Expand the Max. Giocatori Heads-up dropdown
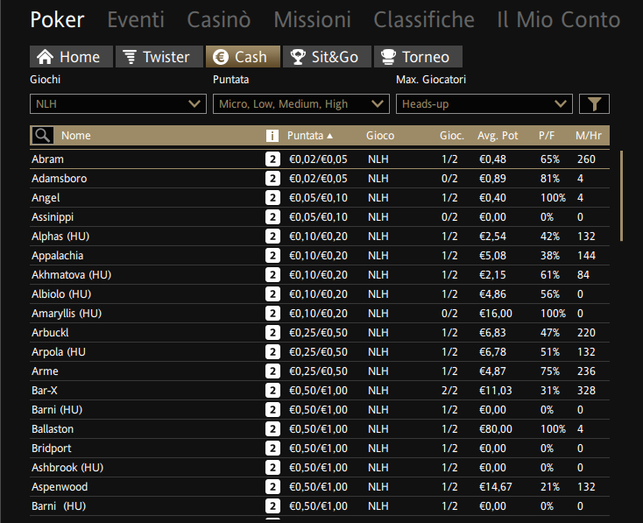 point(484,103)
